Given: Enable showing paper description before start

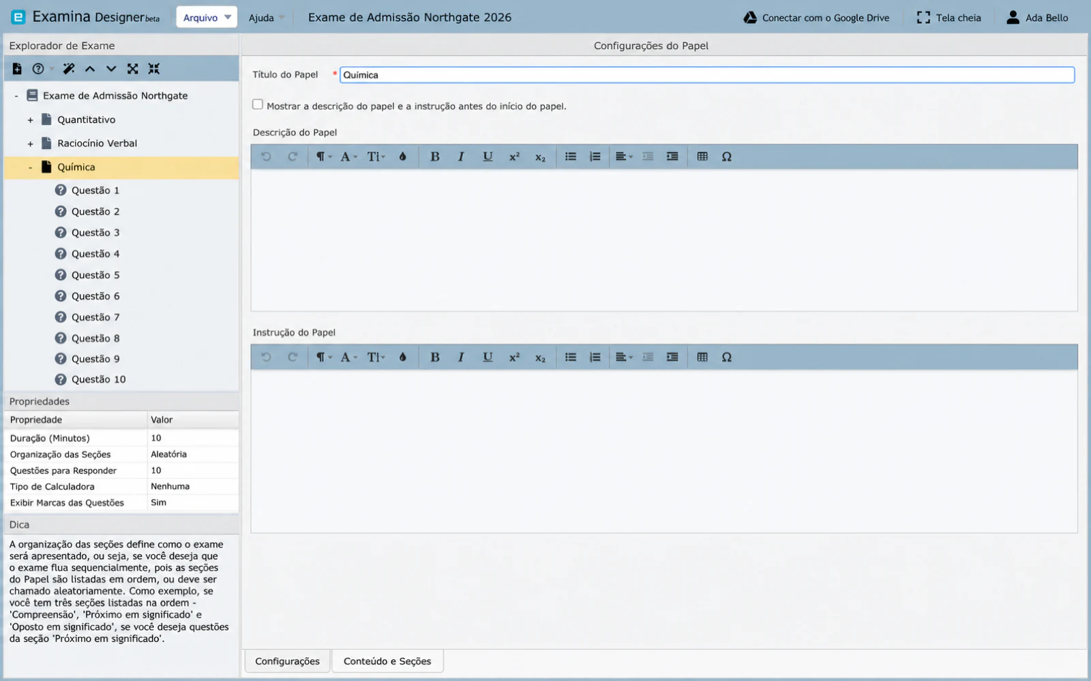Looking at the screenshot, I should [258, 105].
